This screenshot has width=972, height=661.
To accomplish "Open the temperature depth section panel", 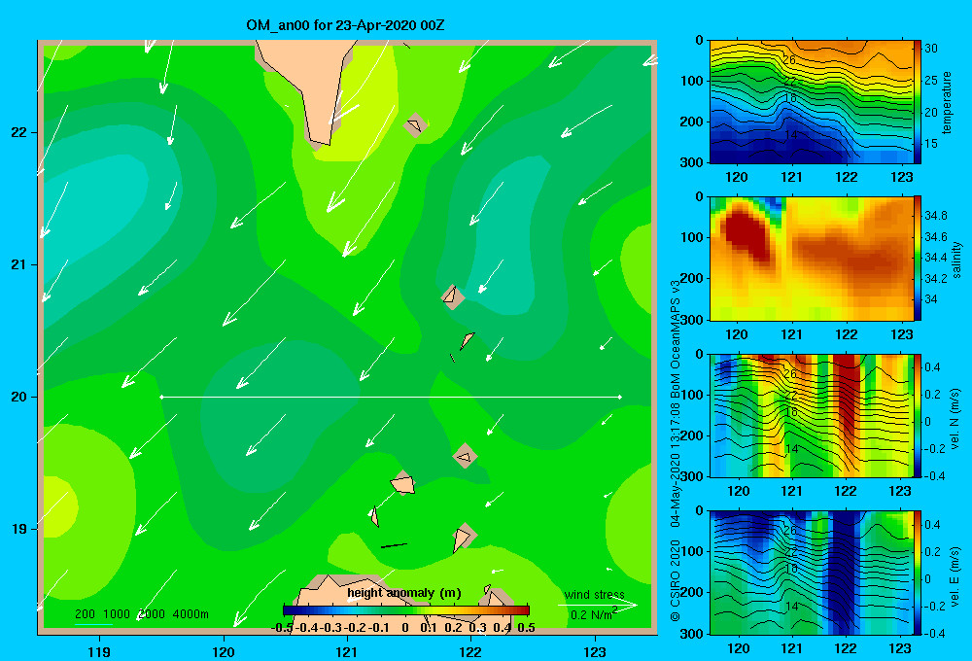I will pyautogui.click(x=812, y=102).
